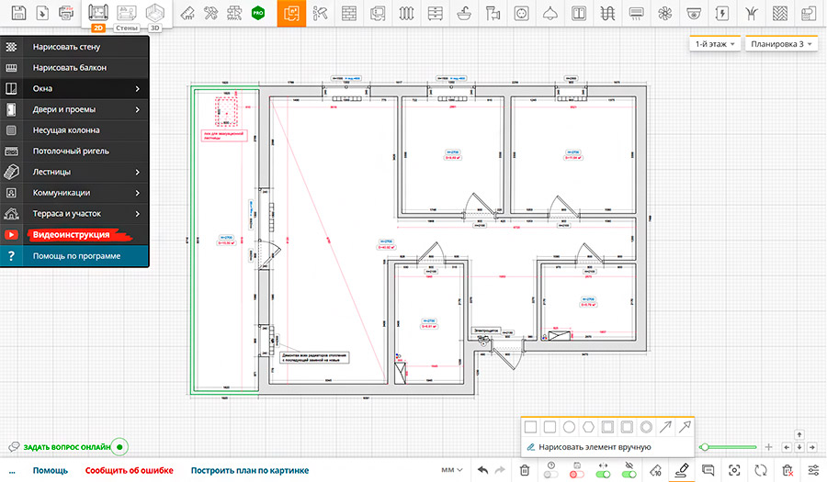Image resolution: width=827 pixels, height=482 pixels.
Task: Open the herringbone floor covering category
Action: (780, 13)
